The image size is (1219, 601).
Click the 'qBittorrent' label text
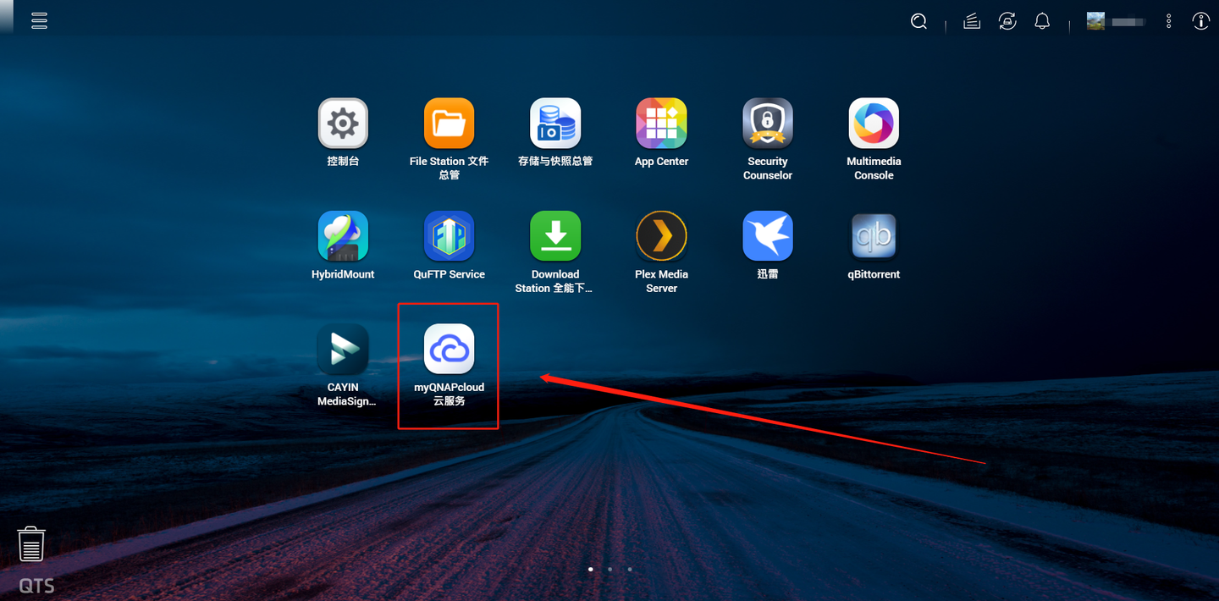874,274
